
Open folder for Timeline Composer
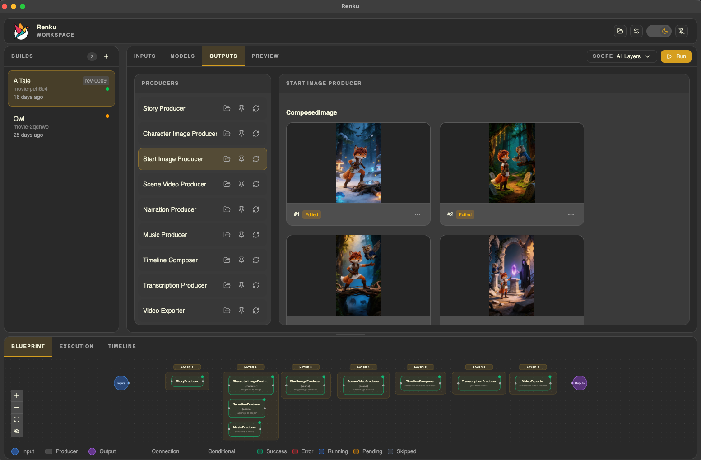227,260
